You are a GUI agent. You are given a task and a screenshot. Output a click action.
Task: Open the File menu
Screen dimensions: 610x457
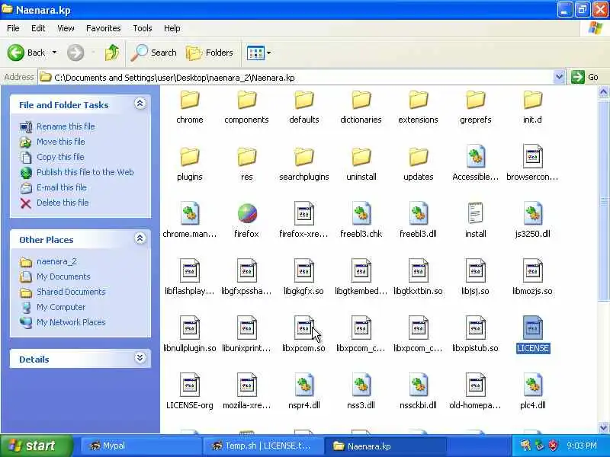(13, 28)
